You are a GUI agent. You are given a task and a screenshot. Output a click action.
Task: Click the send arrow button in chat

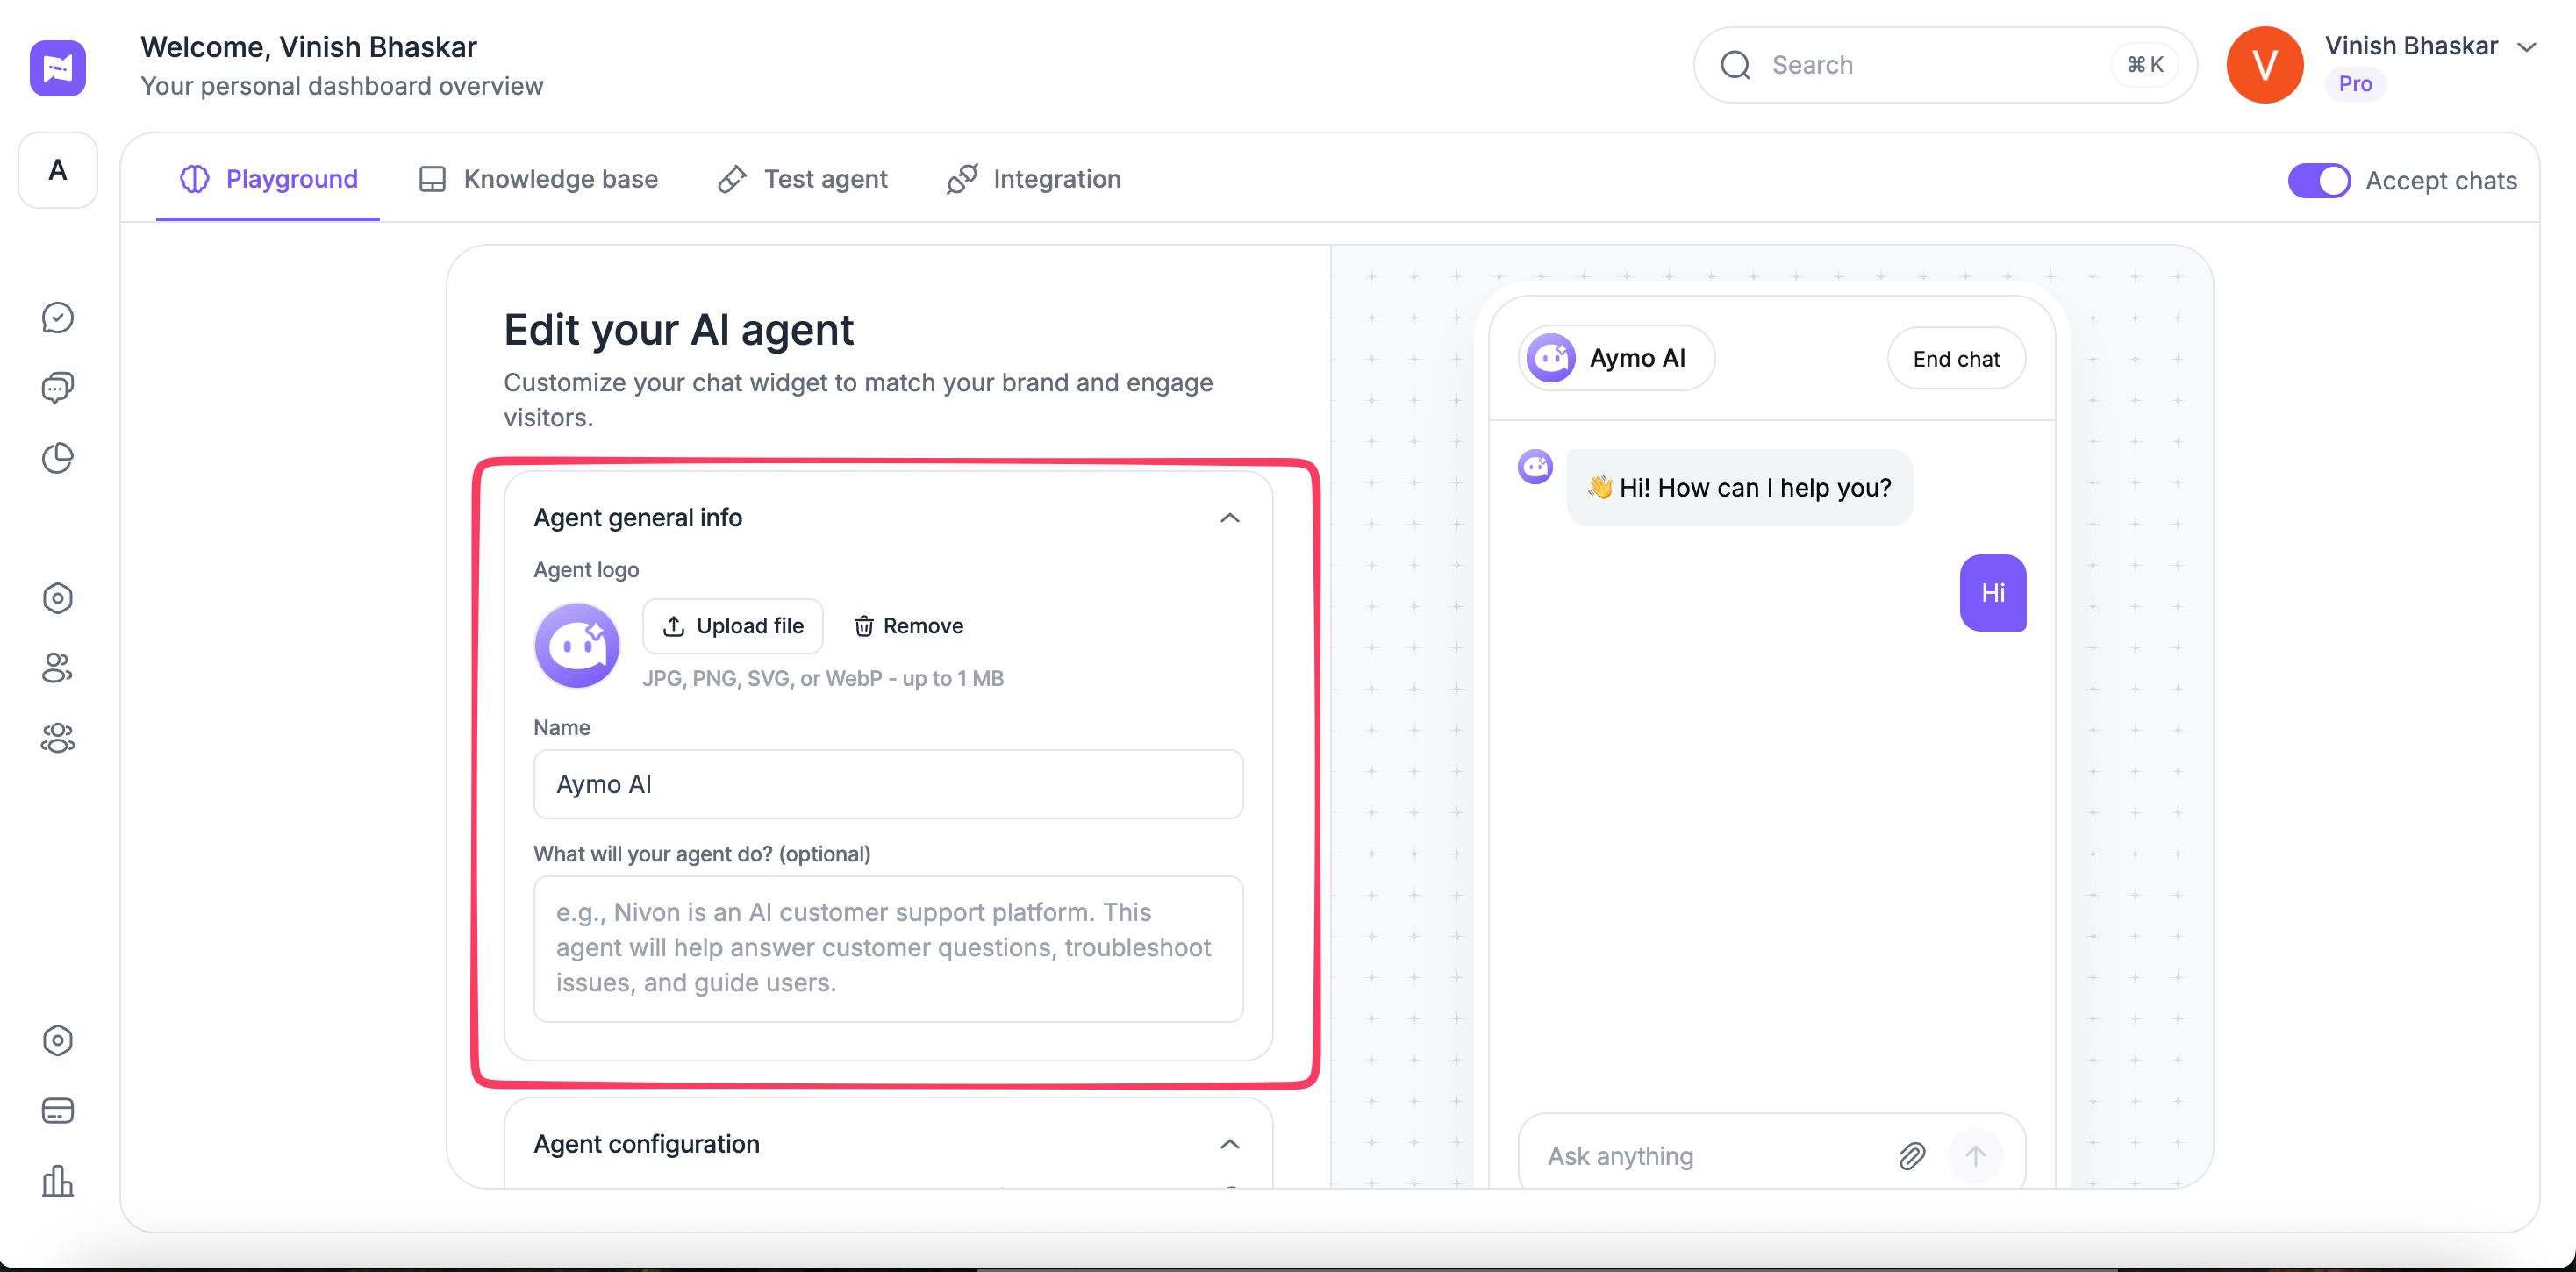1975,1156
